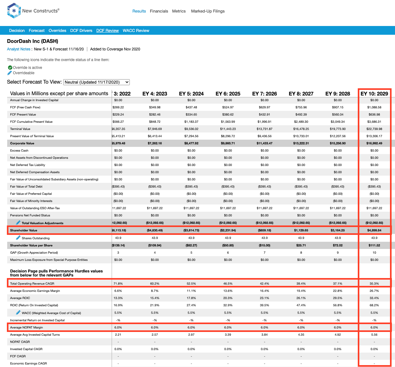The height and width of the screenshot is (367, 395).
Task: Click the Total Valuation Adjustments label
Action: [43, 223]
